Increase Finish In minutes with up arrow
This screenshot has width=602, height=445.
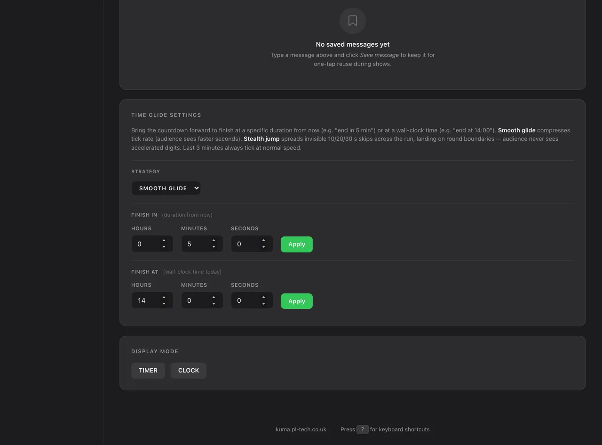point(214,241)
